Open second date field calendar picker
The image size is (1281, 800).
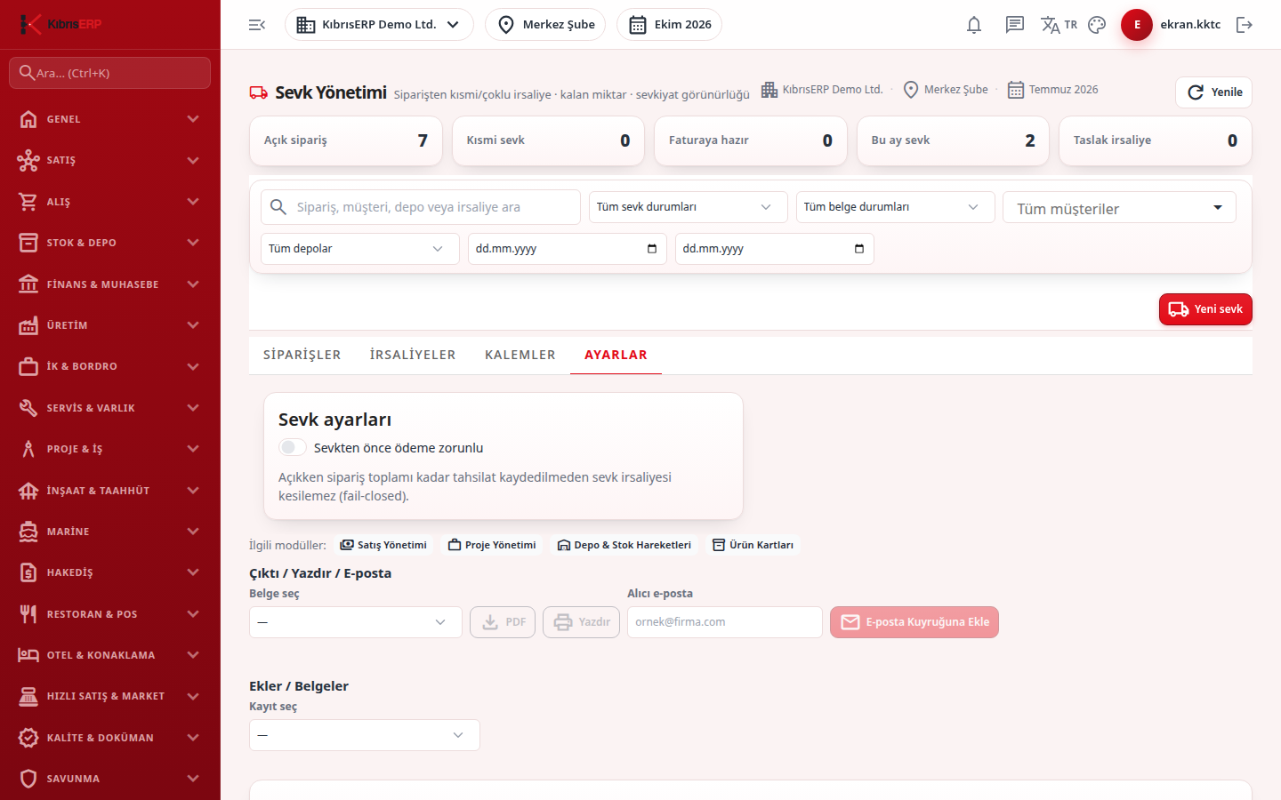click(x=859, y=249)
